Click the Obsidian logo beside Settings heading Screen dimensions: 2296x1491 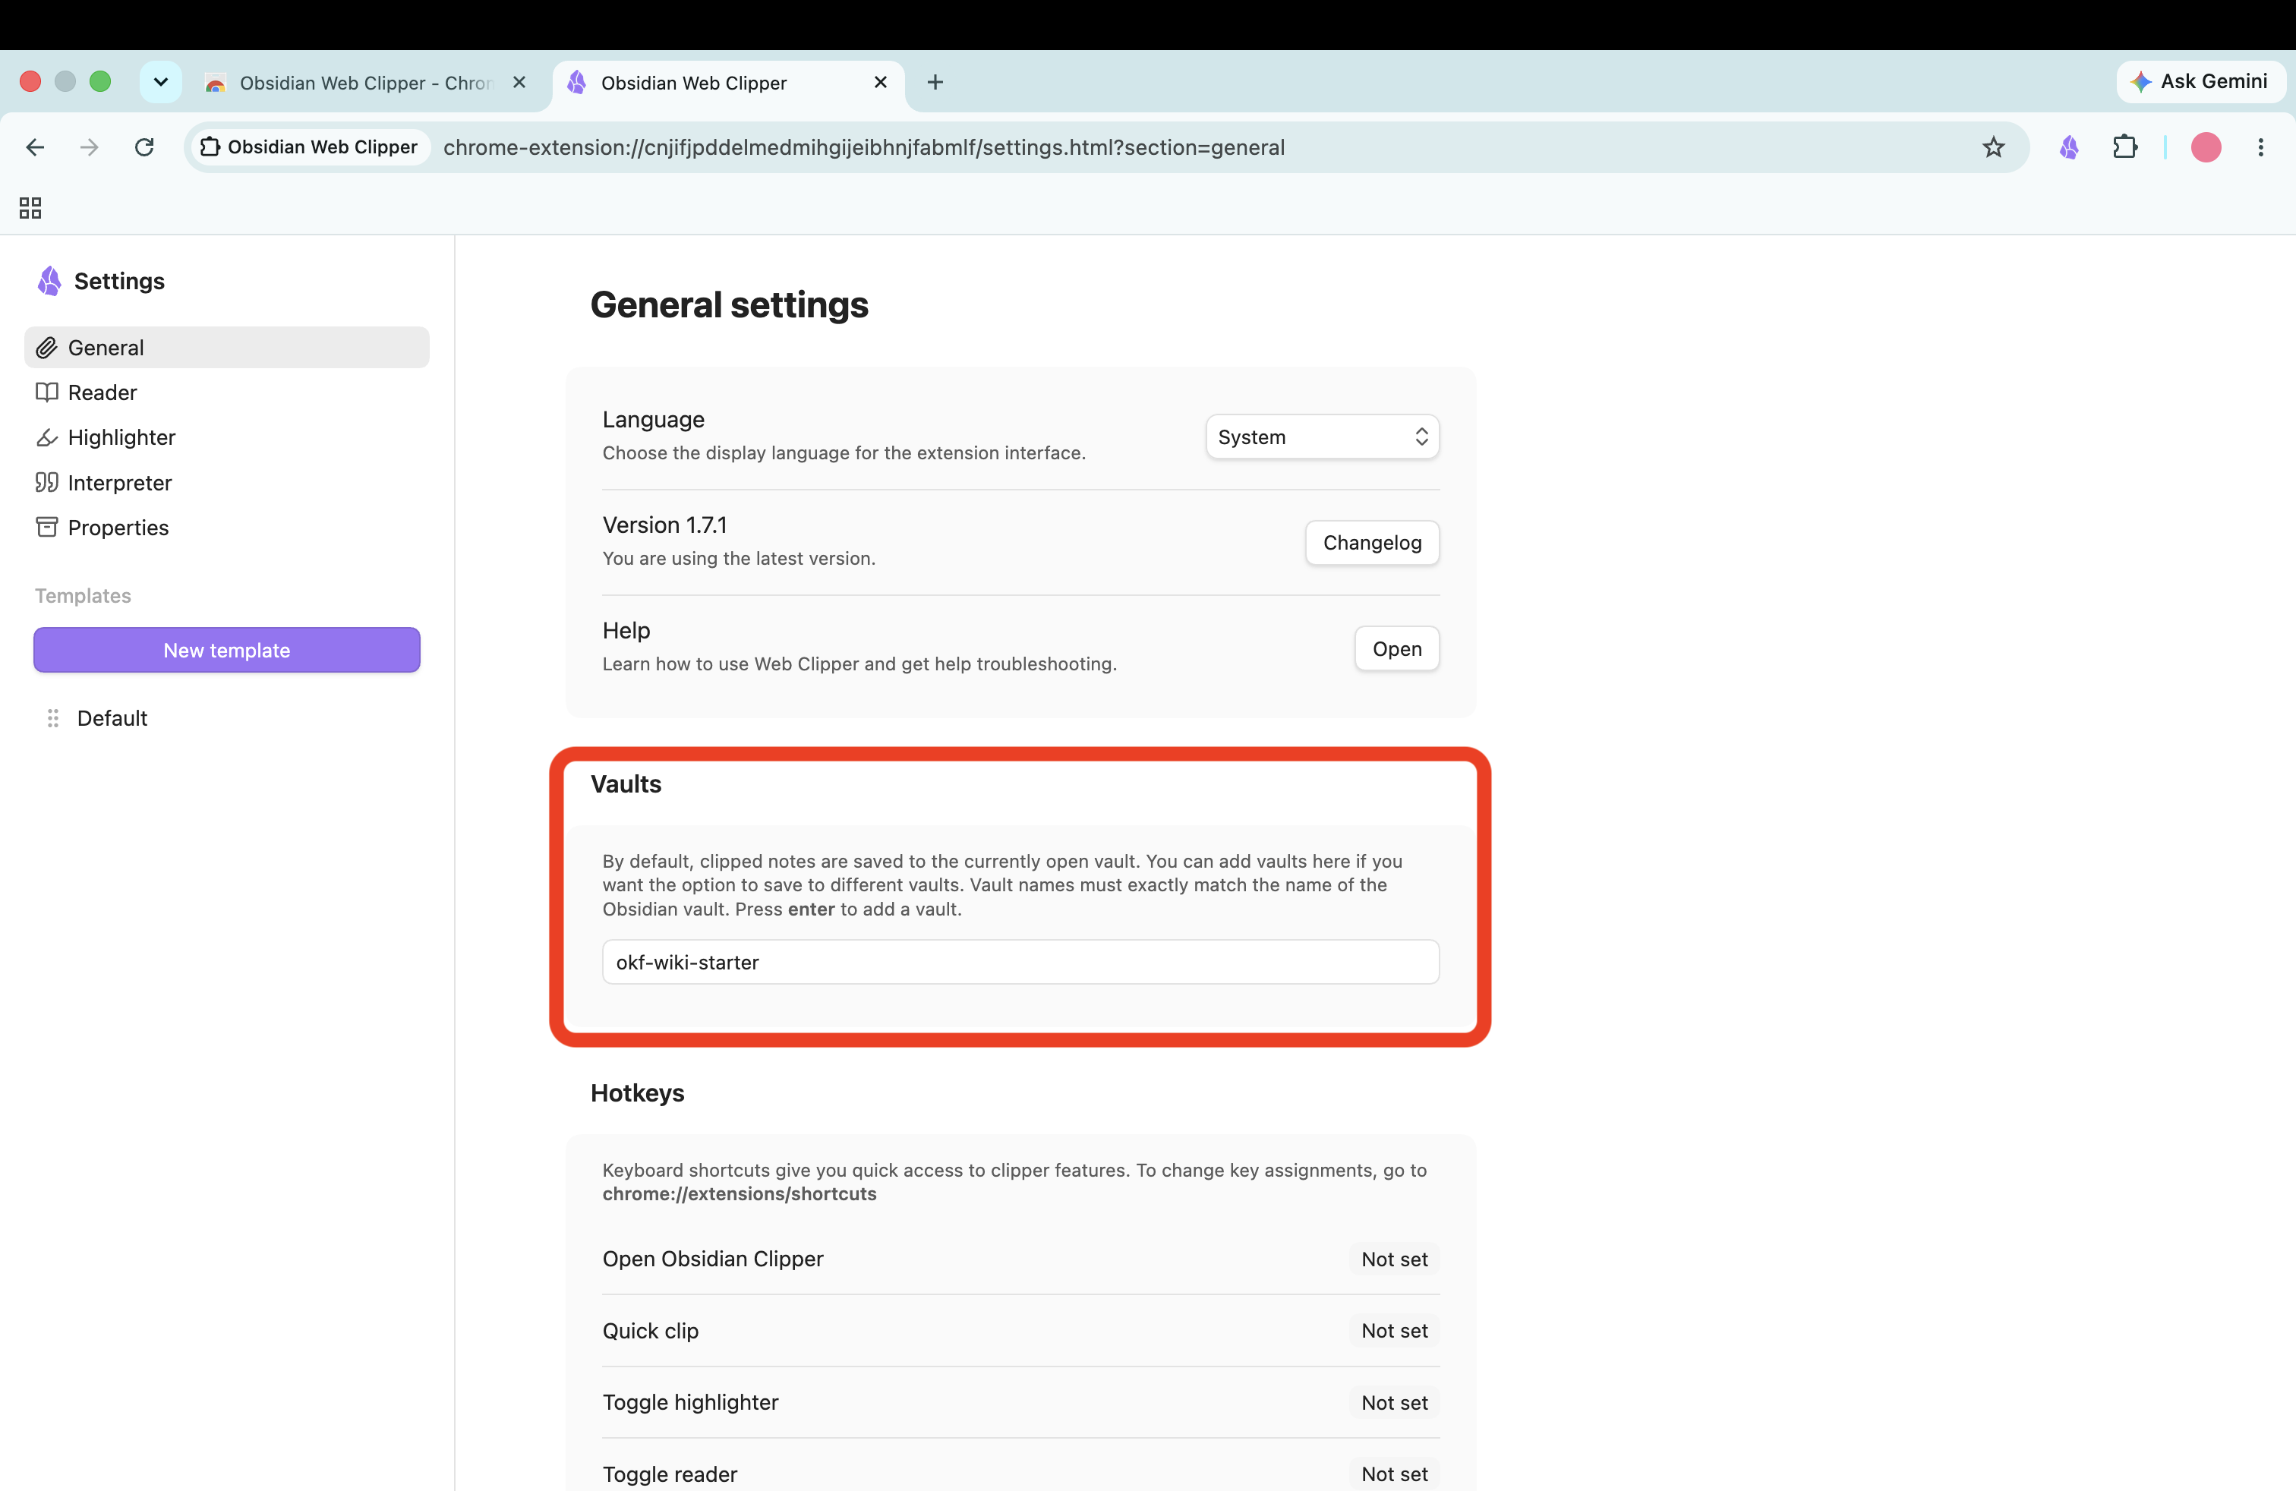49,281
